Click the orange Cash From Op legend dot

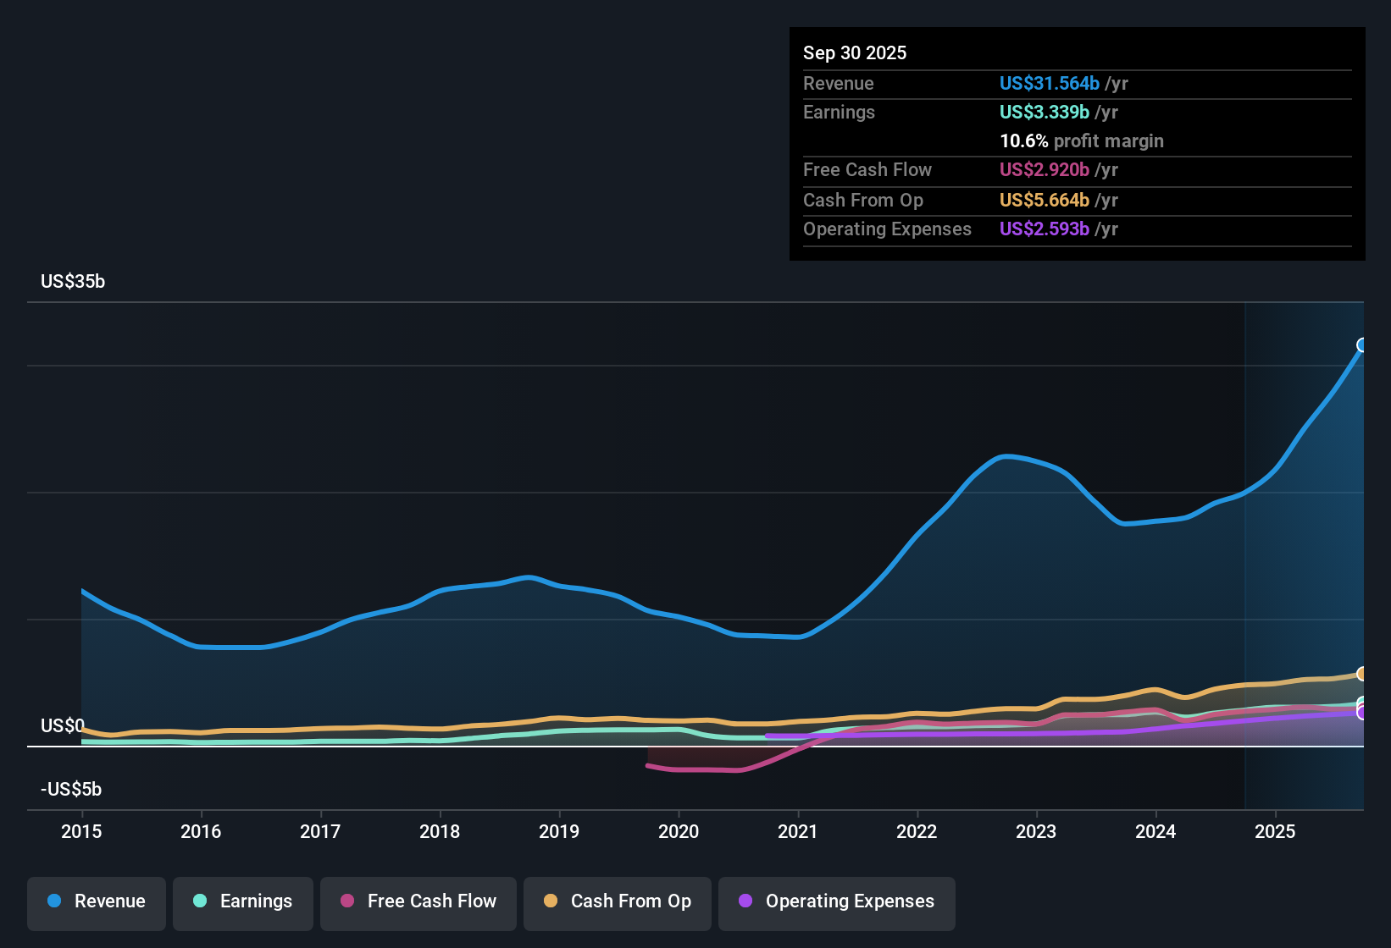tap(551, 901)
